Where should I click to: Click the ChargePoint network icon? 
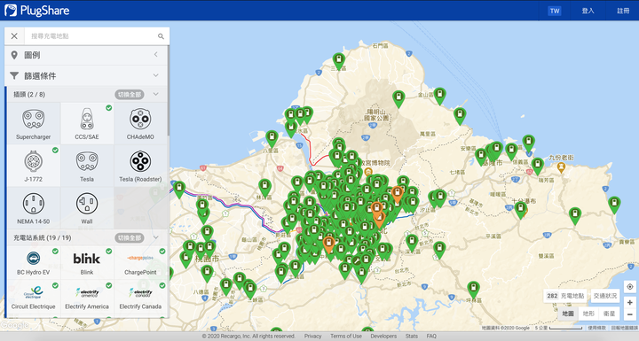tap(140, 258)
